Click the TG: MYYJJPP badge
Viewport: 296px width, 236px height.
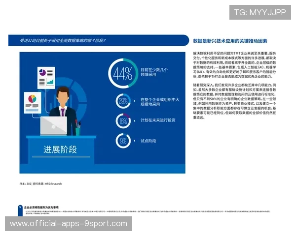coord(260,12)
